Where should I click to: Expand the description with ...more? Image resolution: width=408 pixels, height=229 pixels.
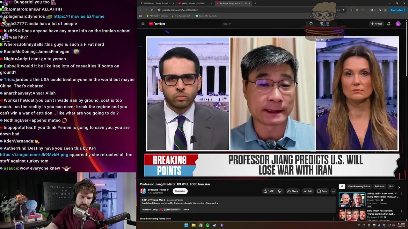click(185, 210)
